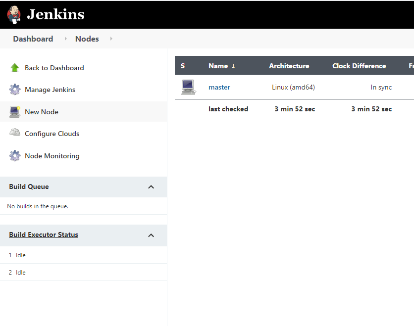Click the No builds in the queue text
The width and height of the screenshot is (414, 326).
[x=38, y=206]
